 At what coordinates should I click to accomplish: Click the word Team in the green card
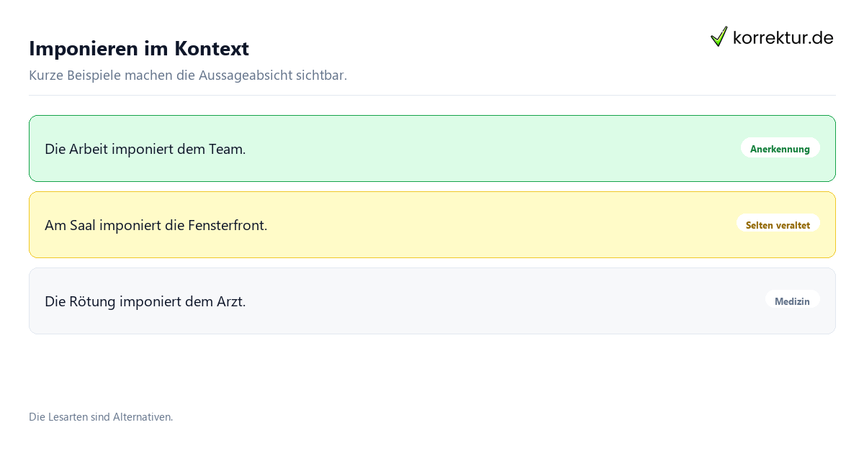227,150
